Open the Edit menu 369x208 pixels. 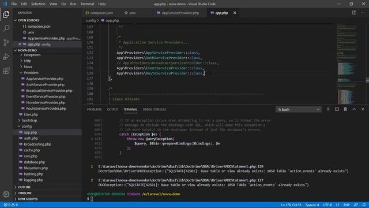coord(24,4)
